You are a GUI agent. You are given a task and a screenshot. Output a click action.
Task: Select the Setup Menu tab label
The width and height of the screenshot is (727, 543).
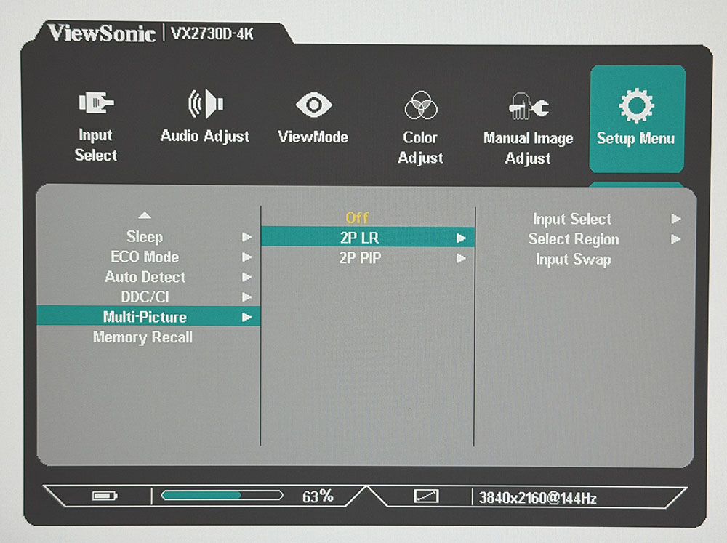tap(635, 138)
